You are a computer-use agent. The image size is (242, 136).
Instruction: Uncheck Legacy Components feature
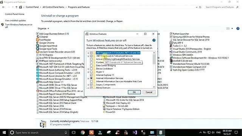pos(91,85)
